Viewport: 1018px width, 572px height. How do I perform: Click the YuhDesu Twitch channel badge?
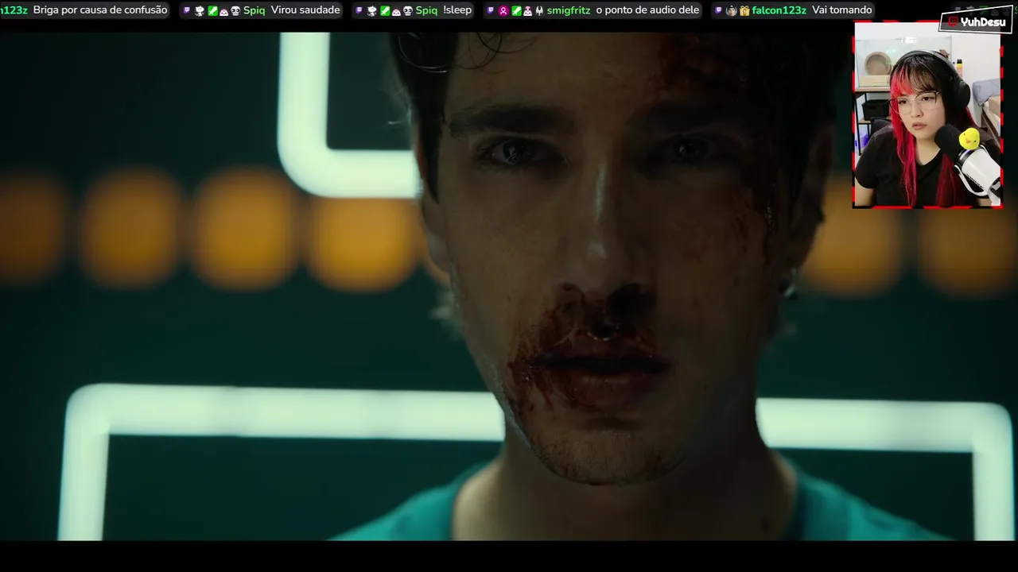tap(976, 21)
